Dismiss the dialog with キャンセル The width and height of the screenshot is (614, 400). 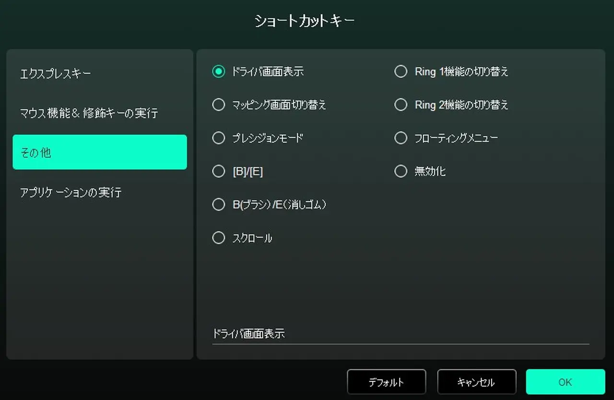coord(476,382)
